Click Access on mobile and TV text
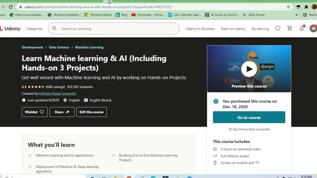317x178 pixels. 240,163
